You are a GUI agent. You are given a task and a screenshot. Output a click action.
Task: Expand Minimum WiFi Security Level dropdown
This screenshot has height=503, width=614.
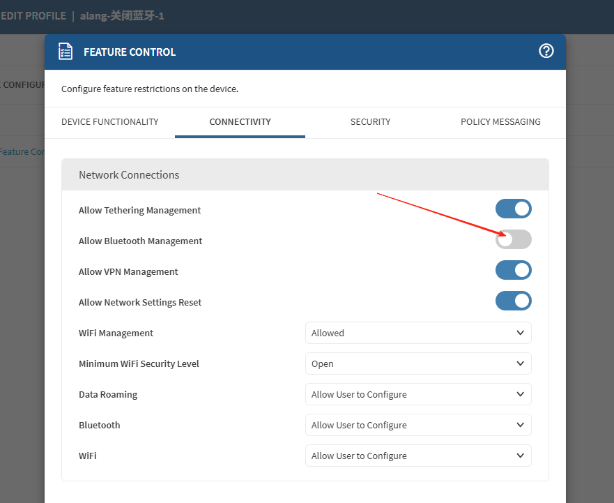[x=418, y=363]
